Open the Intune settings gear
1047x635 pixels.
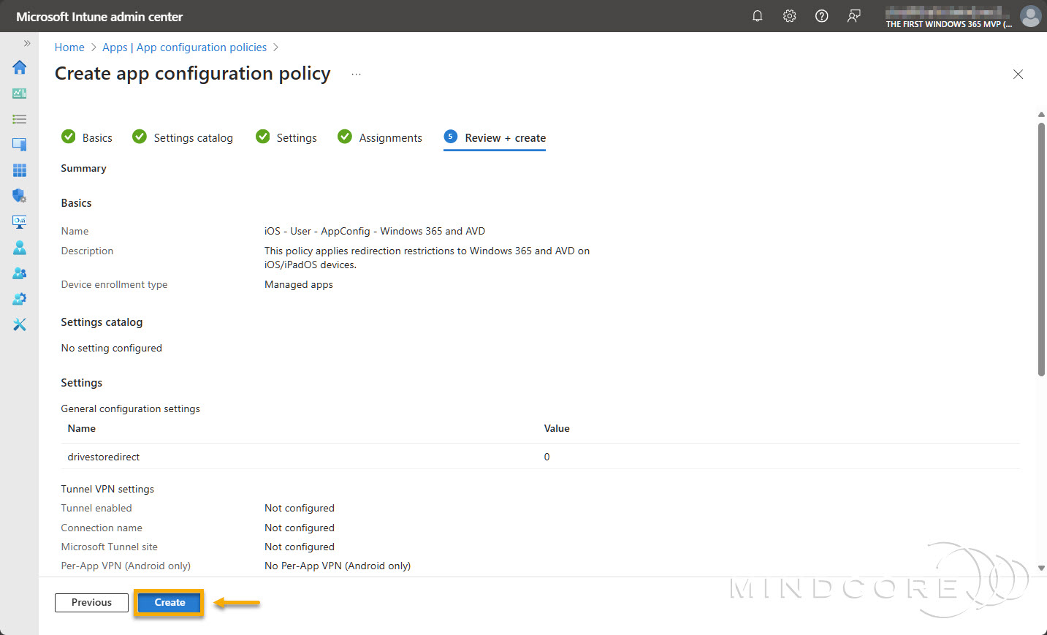click(789, 15)
